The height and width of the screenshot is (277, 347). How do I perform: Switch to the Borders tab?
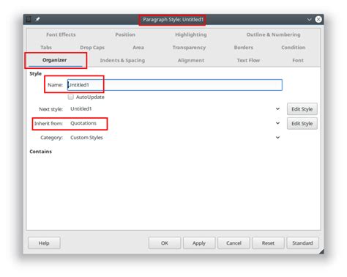(244, 48)
